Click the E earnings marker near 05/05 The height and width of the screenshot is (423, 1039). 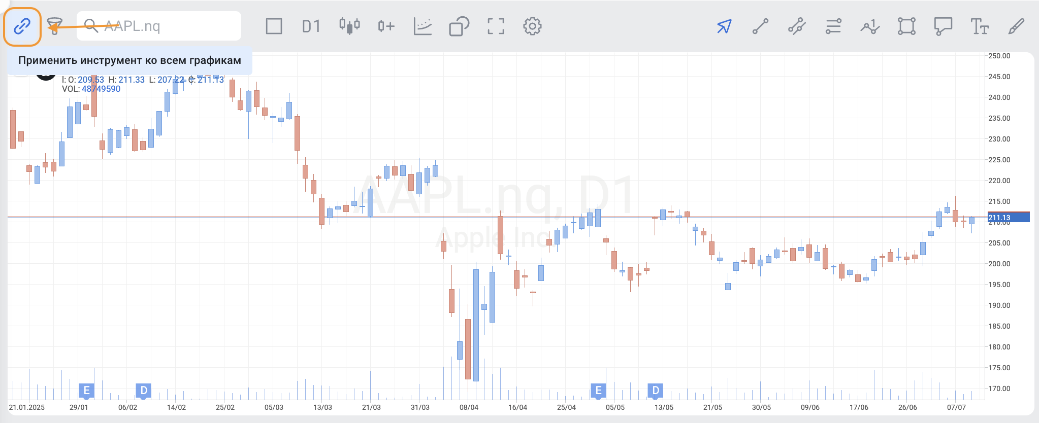[599, 391]
